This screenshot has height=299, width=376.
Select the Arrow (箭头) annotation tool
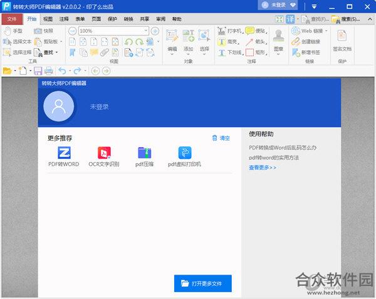256,42
